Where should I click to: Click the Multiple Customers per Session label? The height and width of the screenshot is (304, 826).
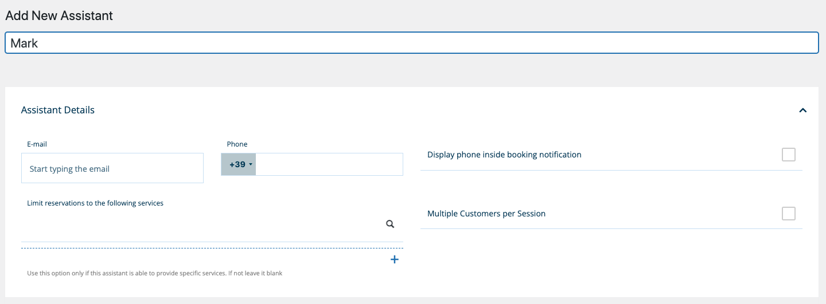click(486, 214)
